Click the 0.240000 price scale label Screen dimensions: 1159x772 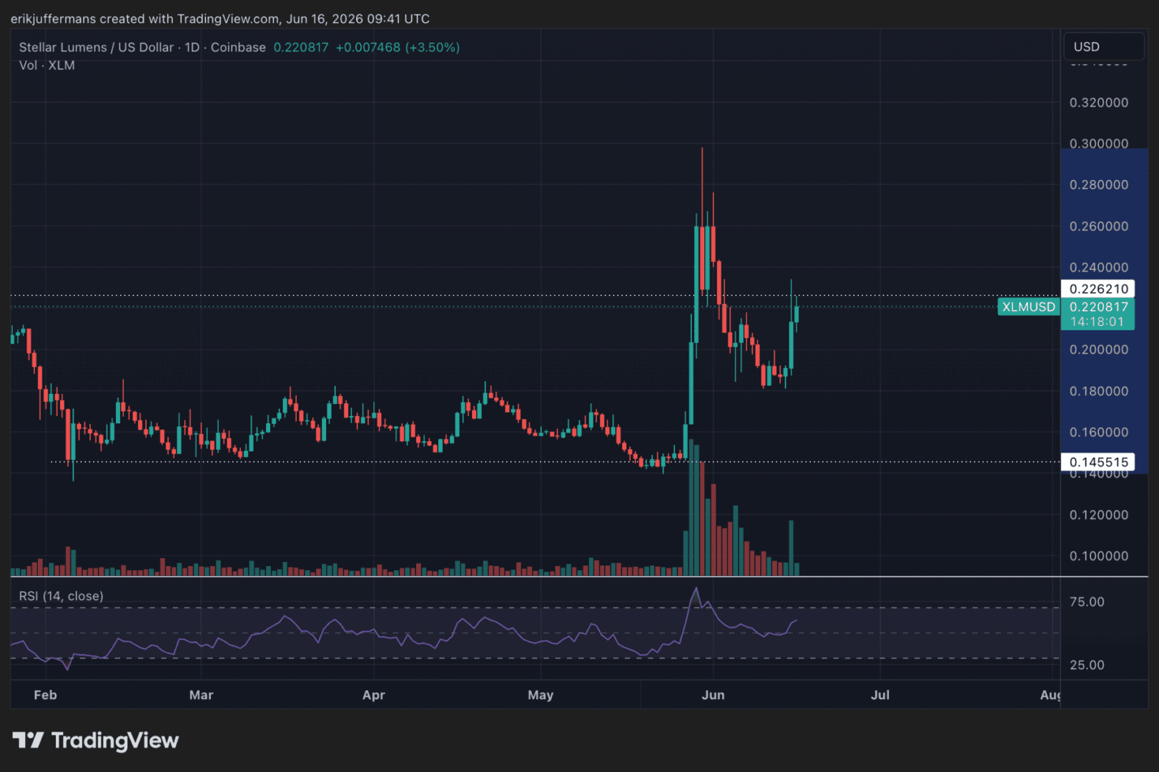(1098, 267)
